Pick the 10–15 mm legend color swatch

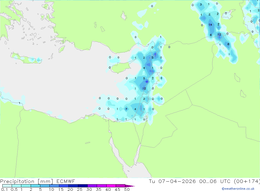(54, 186)
